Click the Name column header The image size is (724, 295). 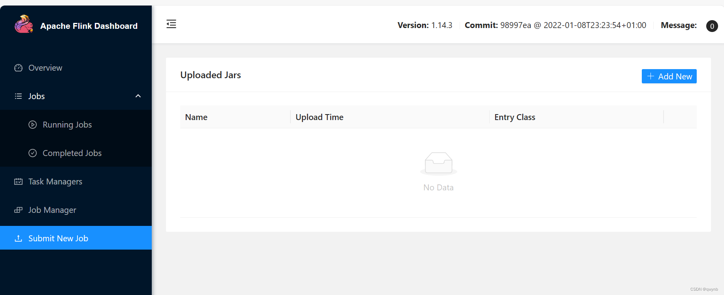point(196,117)
